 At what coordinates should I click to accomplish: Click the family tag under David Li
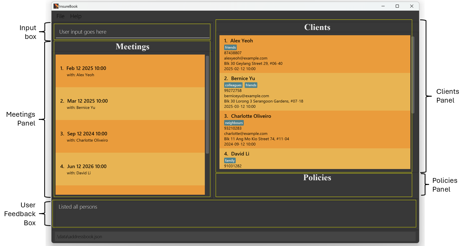pyautogui.click(x=230, y=160)
